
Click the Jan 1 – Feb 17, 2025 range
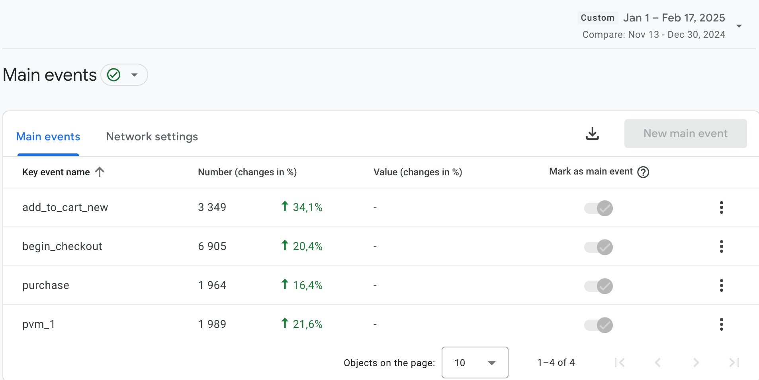(674, 18)
